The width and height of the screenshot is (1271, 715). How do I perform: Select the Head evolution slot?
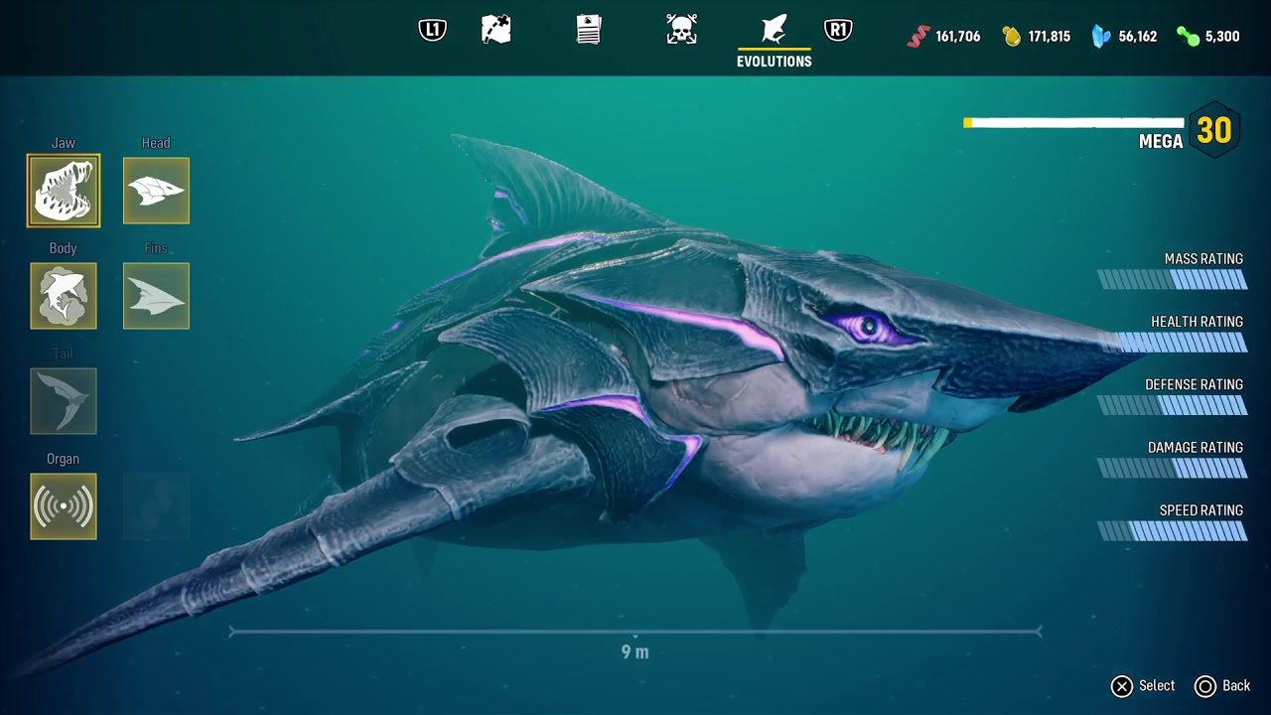pyautogui.click(x=156, y=191)
